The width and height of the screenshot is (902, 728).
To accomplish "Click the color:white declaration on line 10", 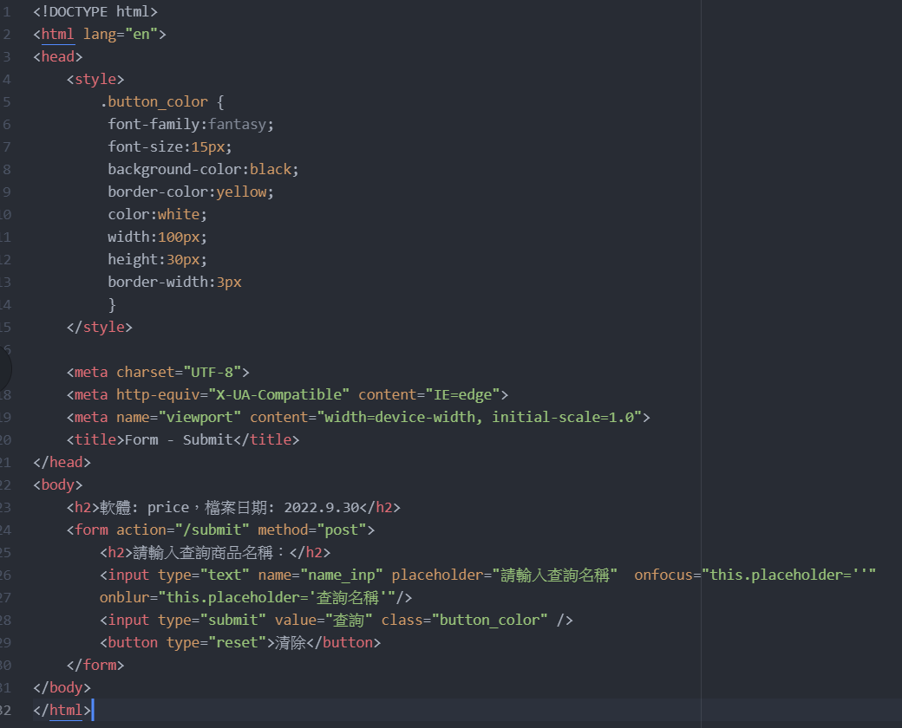I will pos(156,214).
